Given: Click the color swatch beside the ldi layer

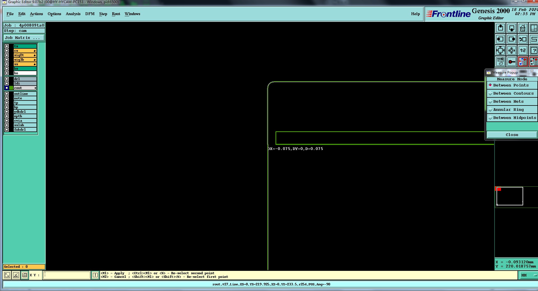Looking at the screenshot, I should [x=11, y=83].
